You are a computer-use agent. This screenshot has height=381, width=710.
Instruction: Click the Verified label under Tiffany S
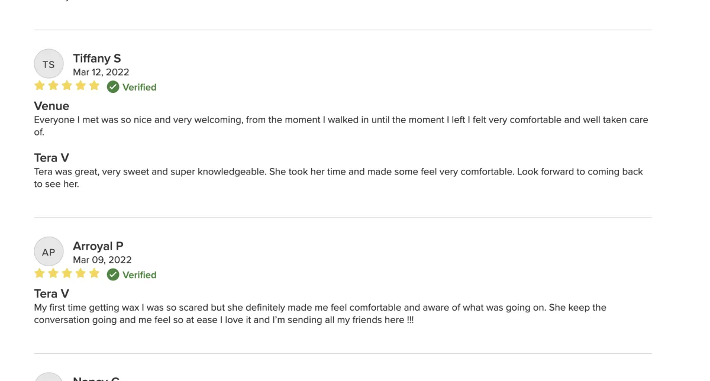point(140,87)
